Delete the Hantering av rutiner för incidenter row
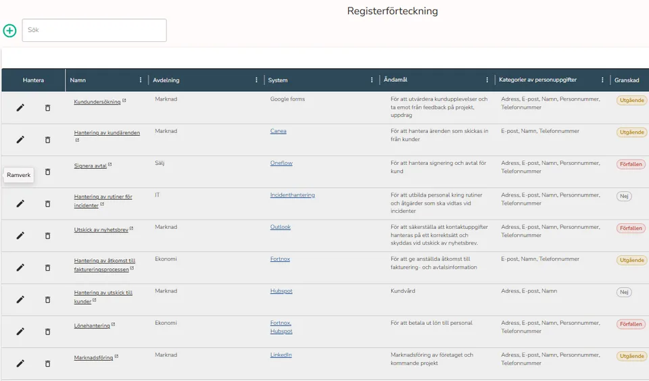The image size is (649, 381). click(x=47, y=203)
